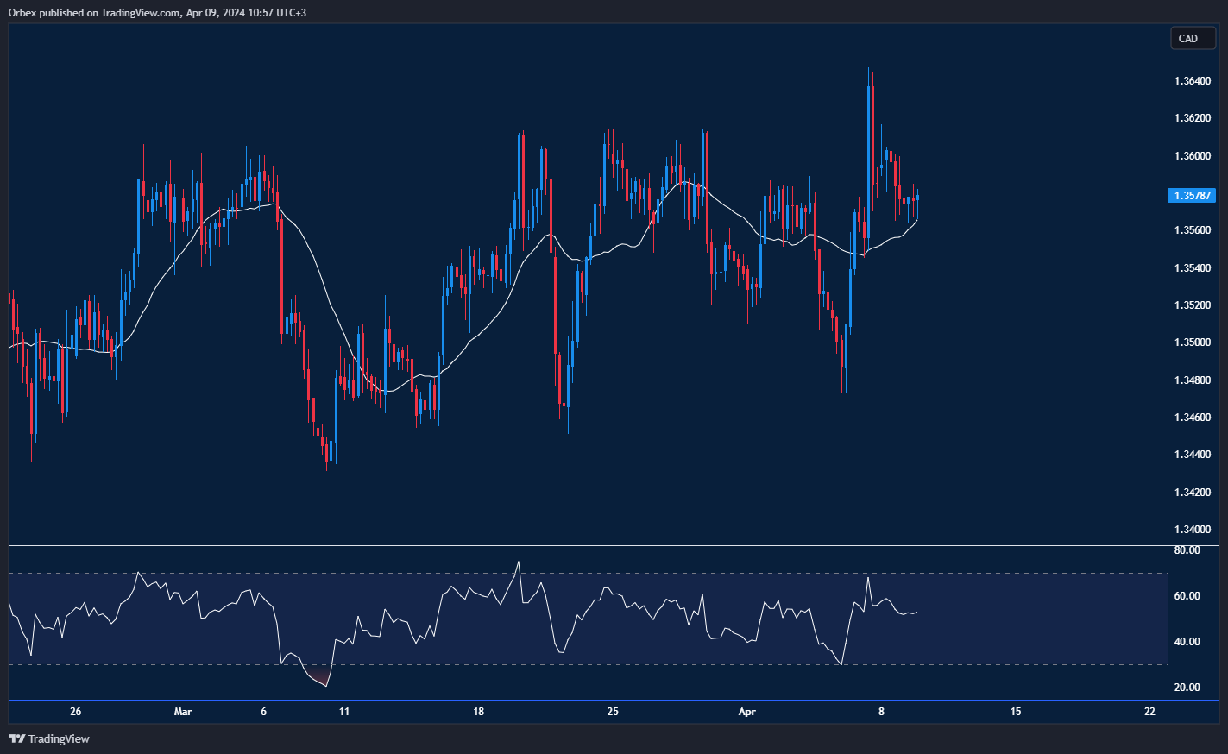The image size is (1228, 754).
Task: Click the 60.00 RSI scale label
Action: pos(1187,596)
